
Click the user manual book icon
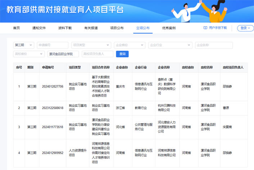(x=205, y=28)
